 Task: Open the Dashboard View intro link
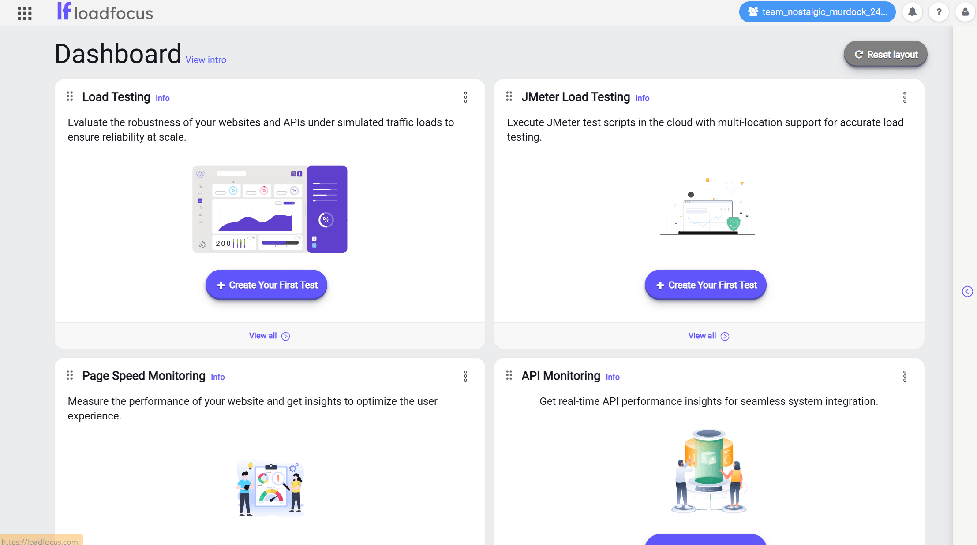tap(206, 60)
